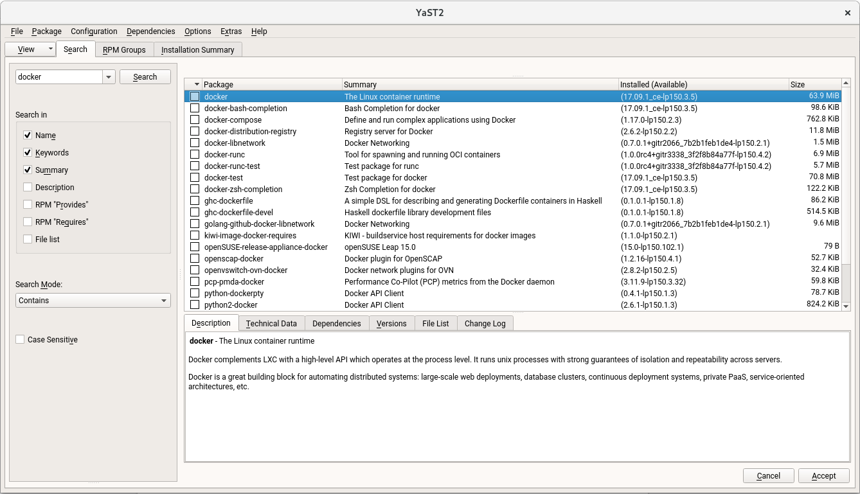Viewport: 860px width, 494px height.
Task: Show the Description tab
Action: pos(211,322)
